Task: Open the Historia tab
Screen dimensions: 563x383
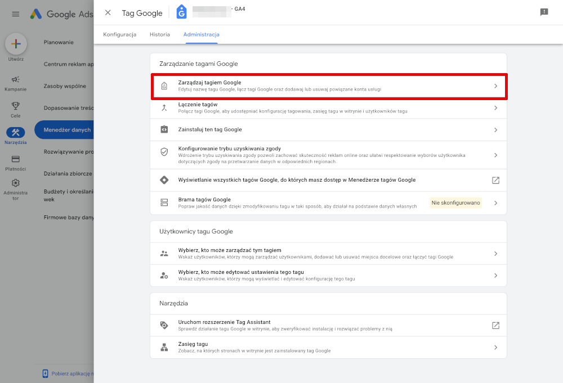Action: 159,34
